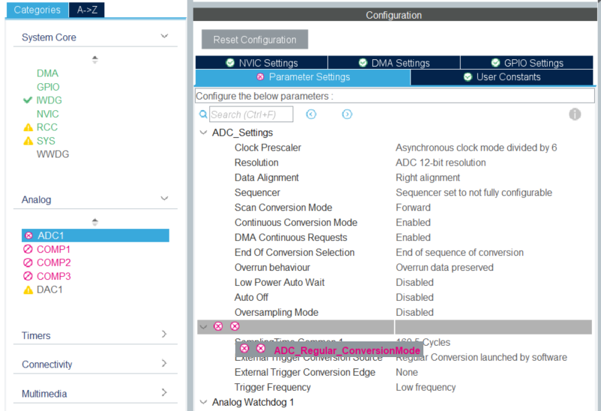Image resolution: width=601 pixels, height=411 pixels.
Task: Expand the Connectivity category
Action: click(165, 364)
